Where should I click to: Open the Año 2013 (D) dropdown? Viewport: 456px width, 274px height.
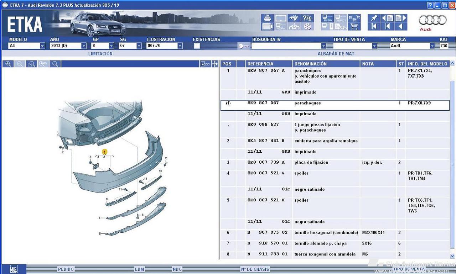(x=84, y=46)
